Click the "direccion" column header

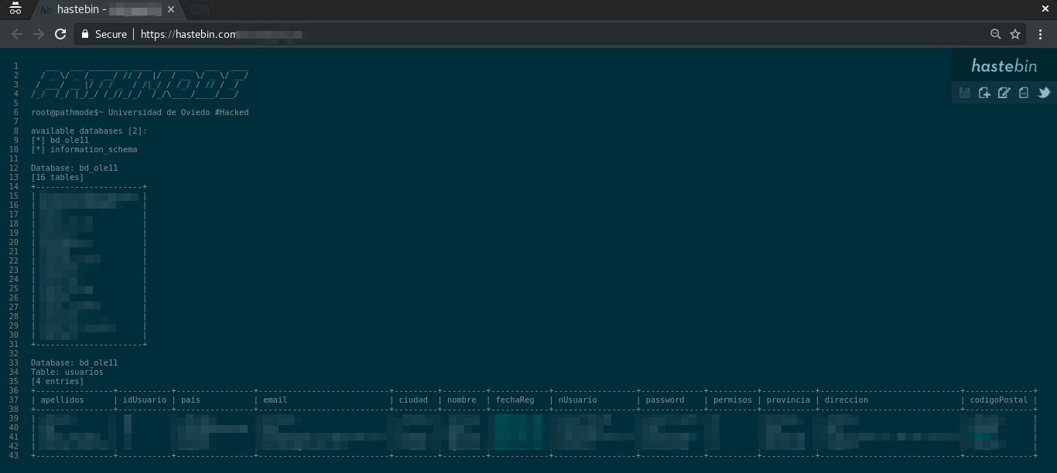(846, 400)
